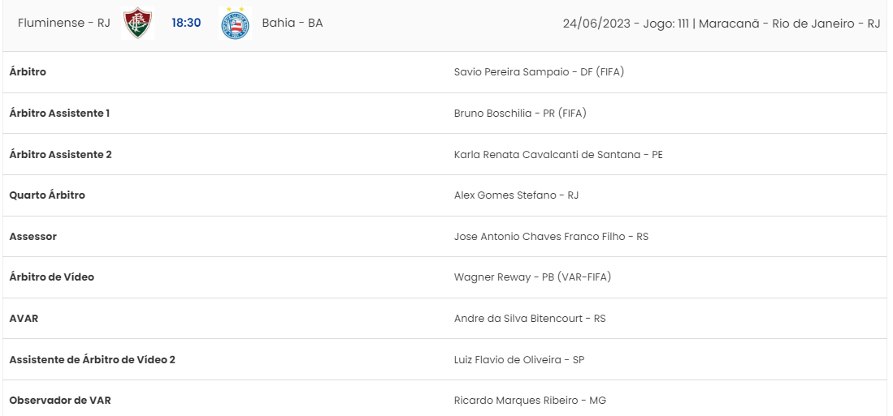This screenshot has width=893, height=416.
Task: Select the Fluminense - RJ team name
Action: 63,24
